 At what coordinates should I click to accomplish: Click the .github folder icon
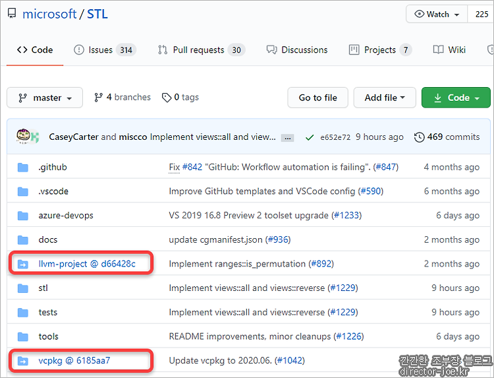(x=22, y=167)
